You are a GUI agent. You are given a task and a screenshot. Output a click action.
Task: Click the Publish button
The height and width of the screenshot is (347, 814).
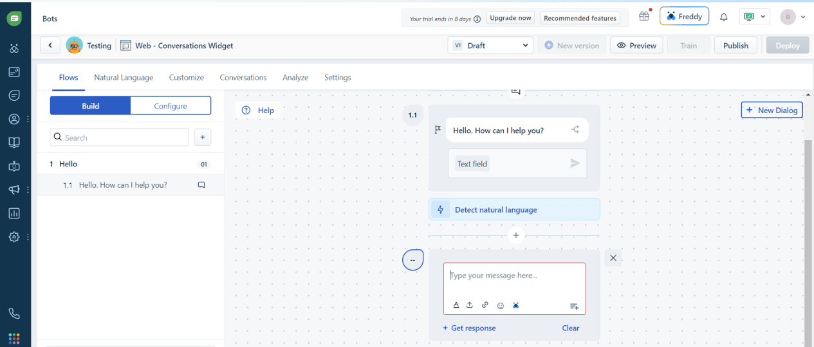pyautogui.click(x=735, y=46)
